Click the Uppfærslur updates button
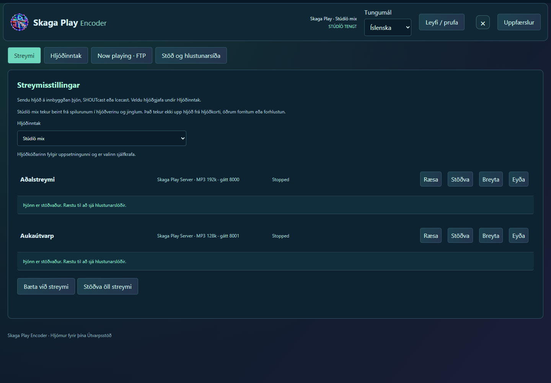The height and width of the screenshot is (383, 551). [x=519, y=22]
